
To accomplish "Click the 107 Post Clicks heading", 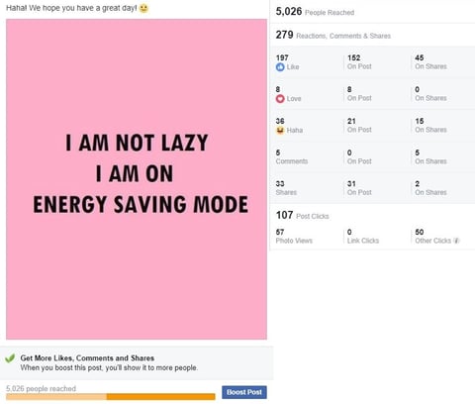I will tap(302, 216).
